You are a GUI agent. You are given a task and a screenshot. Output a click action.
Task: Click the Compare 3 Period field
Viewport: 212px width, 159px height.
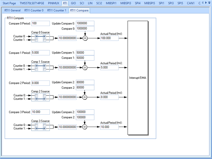tap(40, 112)
